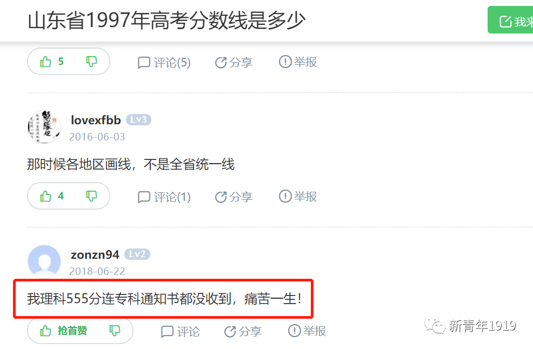Image resolution: width=533 pixels, height=349 pixels.
Task: Open zonzn94's profile via the username
Action: (95, 254)
